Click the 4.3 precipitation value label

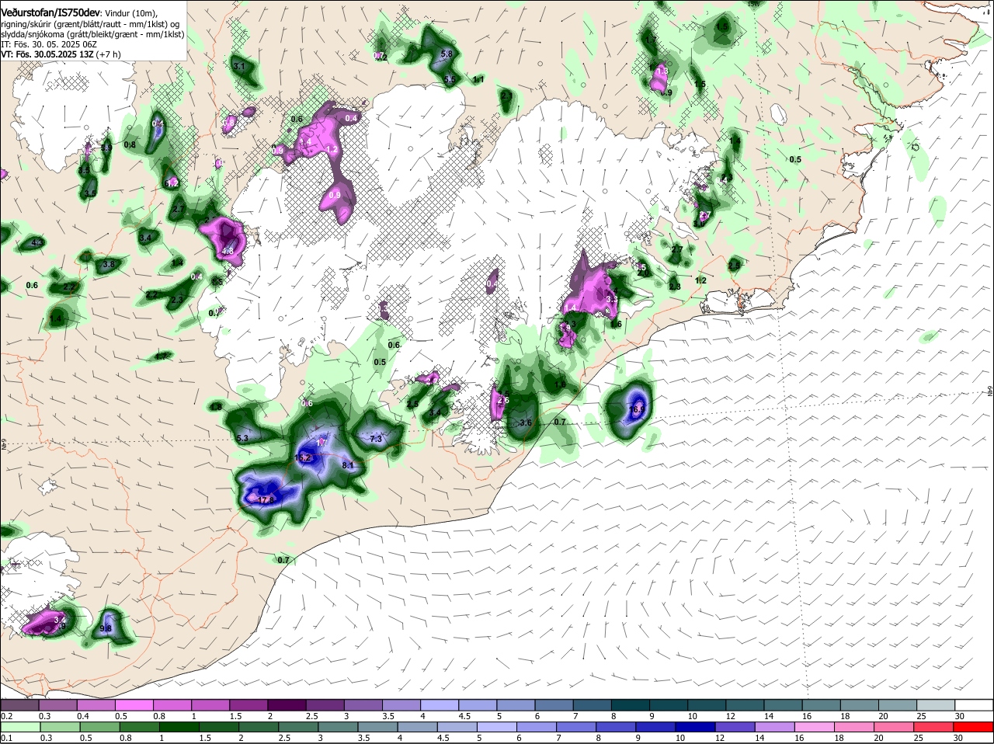pos(36,242)
